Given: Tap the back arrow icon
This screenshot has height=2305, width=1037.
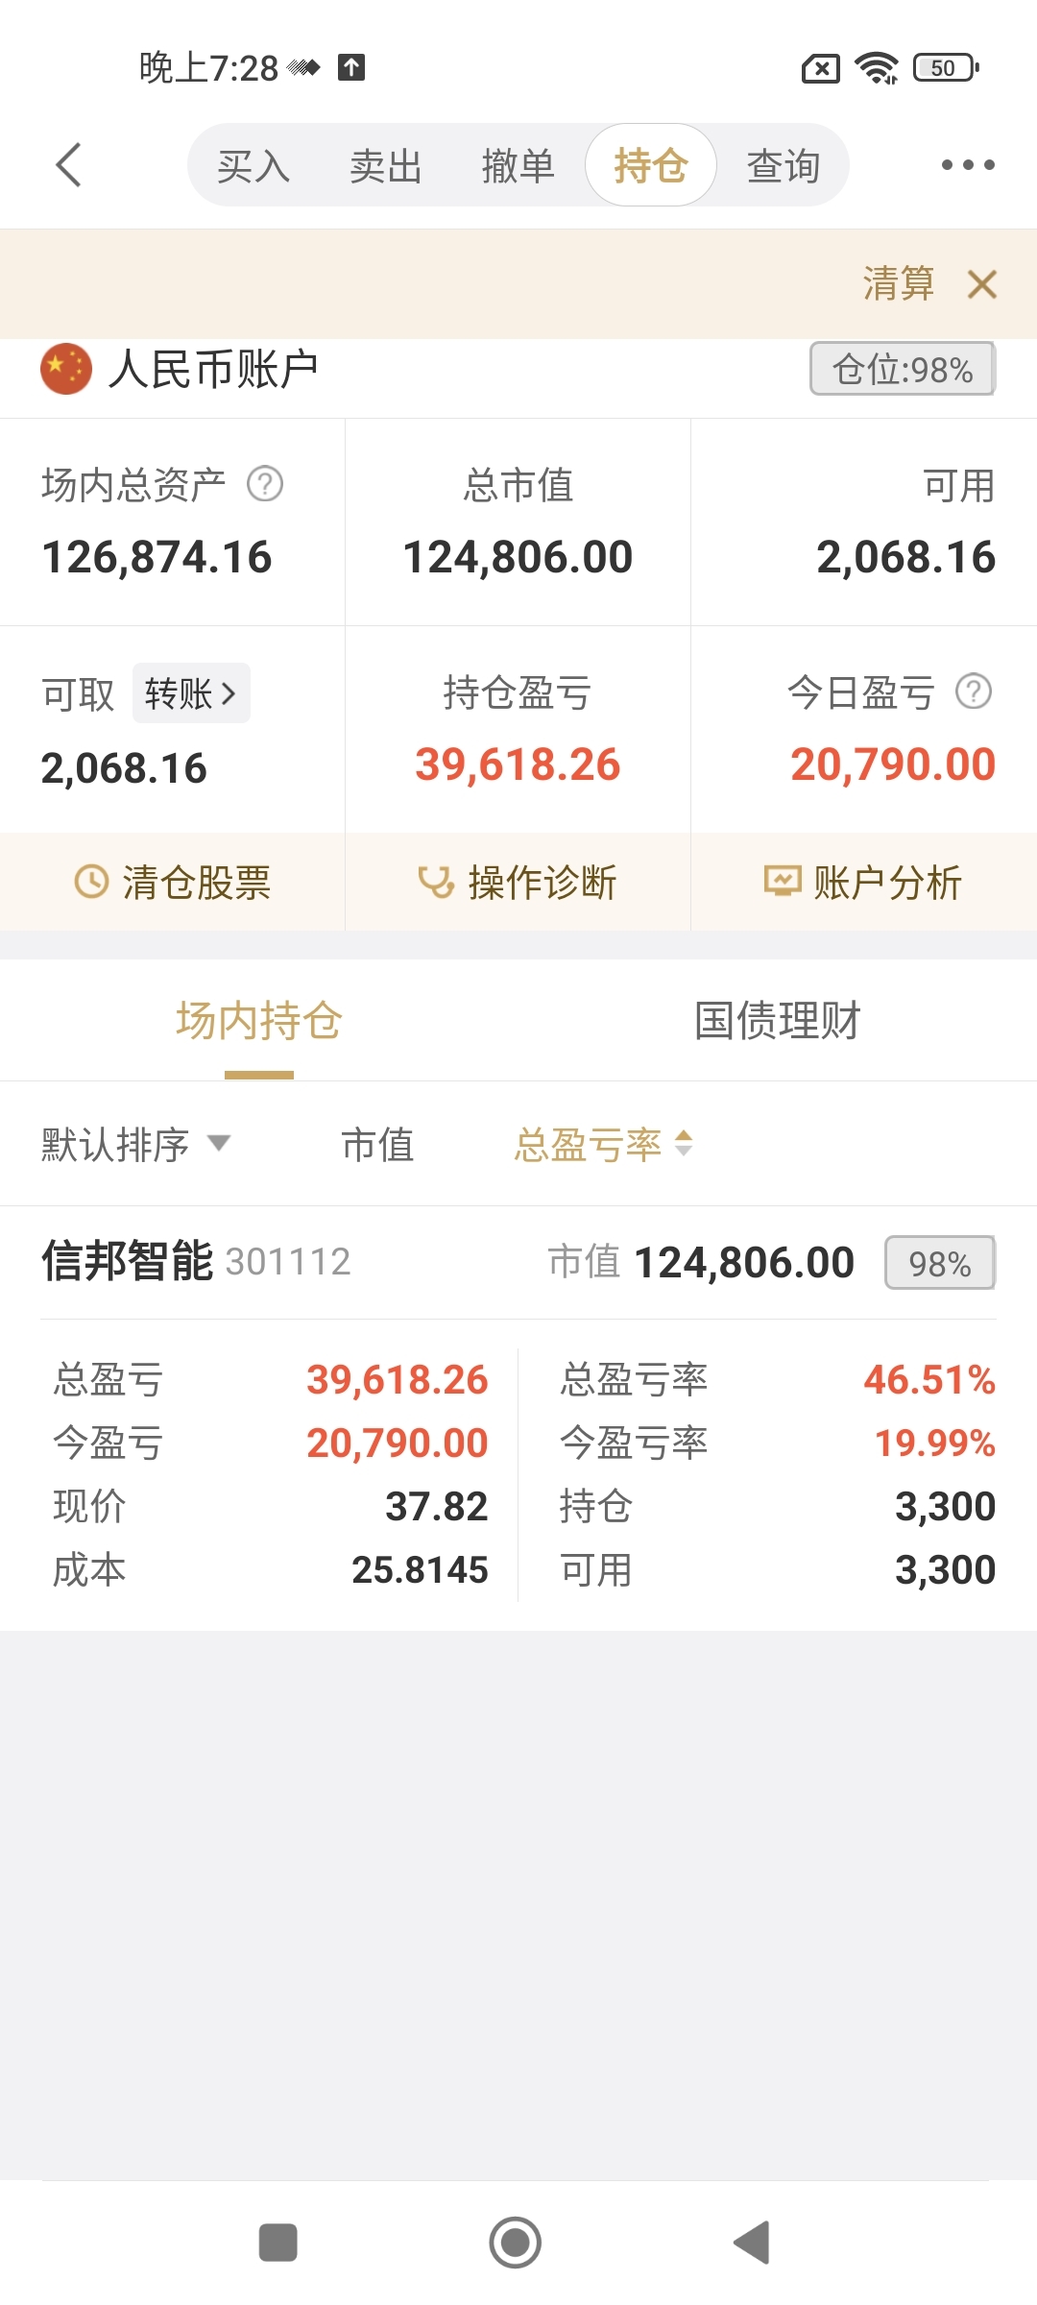Looking at the screenshot, I should [68, 164].
